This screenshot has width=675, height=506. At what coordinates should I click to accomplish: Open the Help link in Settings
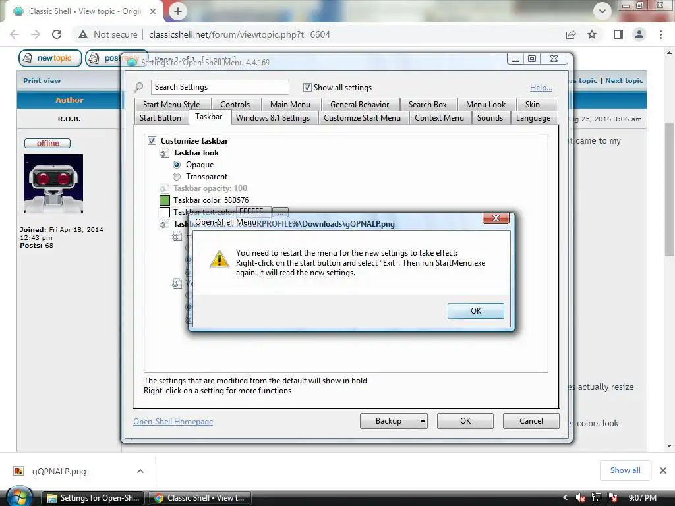pos(541,88)
